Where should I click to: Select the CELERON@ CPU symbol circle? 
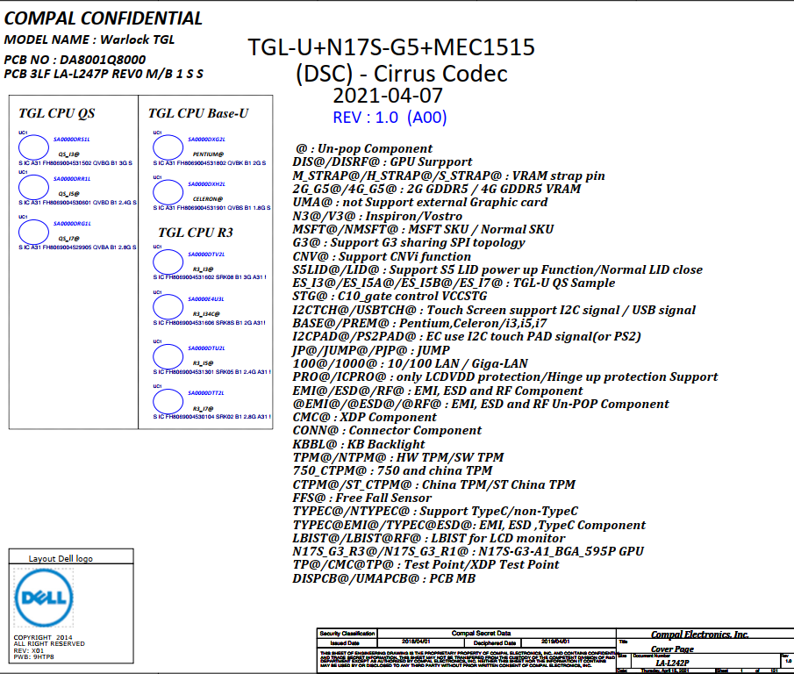pyautogui.click(x=167, y=192)
